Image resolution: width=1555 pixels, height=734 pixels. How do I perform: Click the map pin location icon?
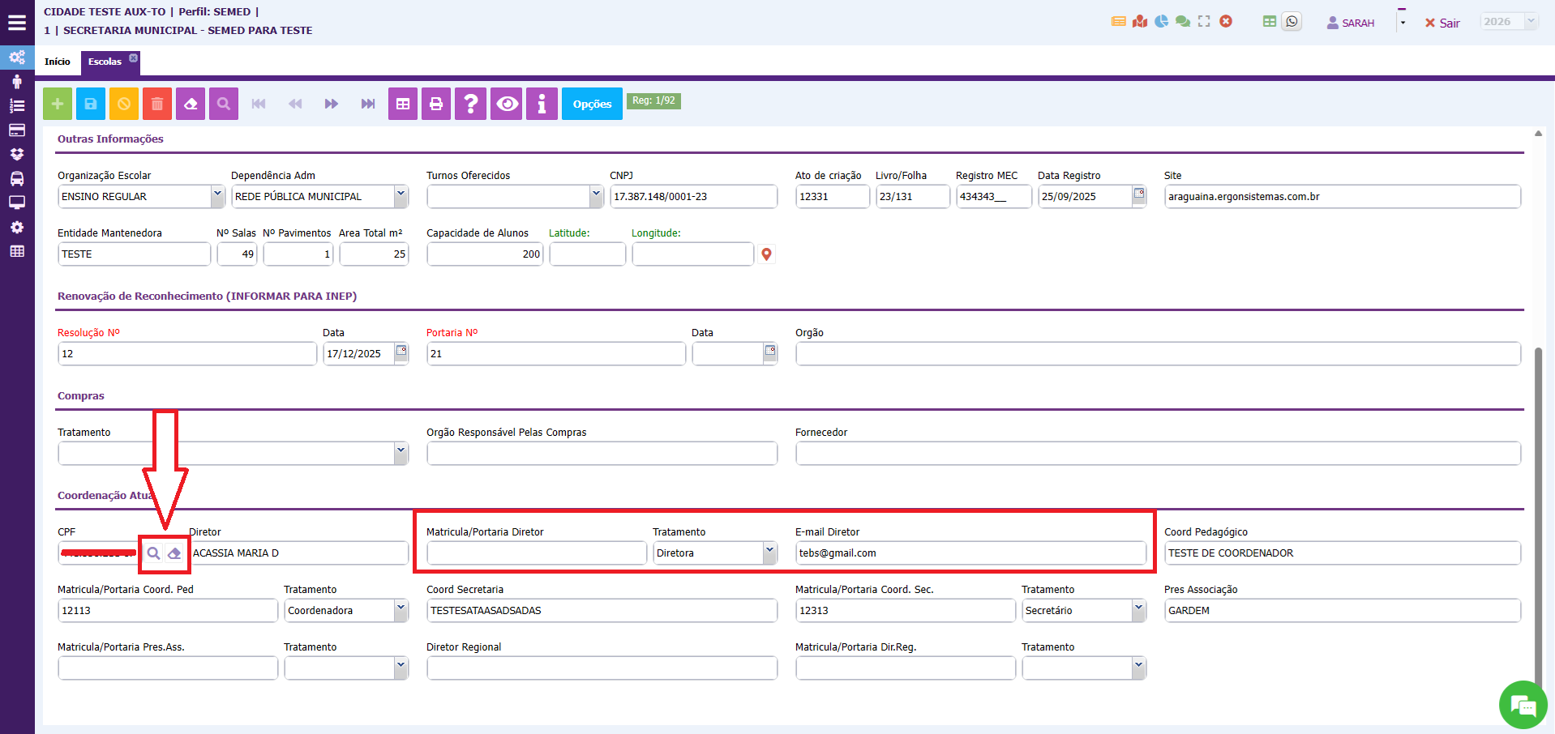766,254
